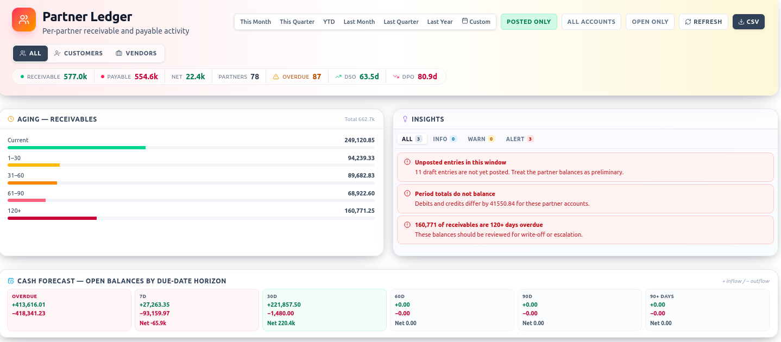
Task: Show Warn insights tab
Action: tap(481, 139)
